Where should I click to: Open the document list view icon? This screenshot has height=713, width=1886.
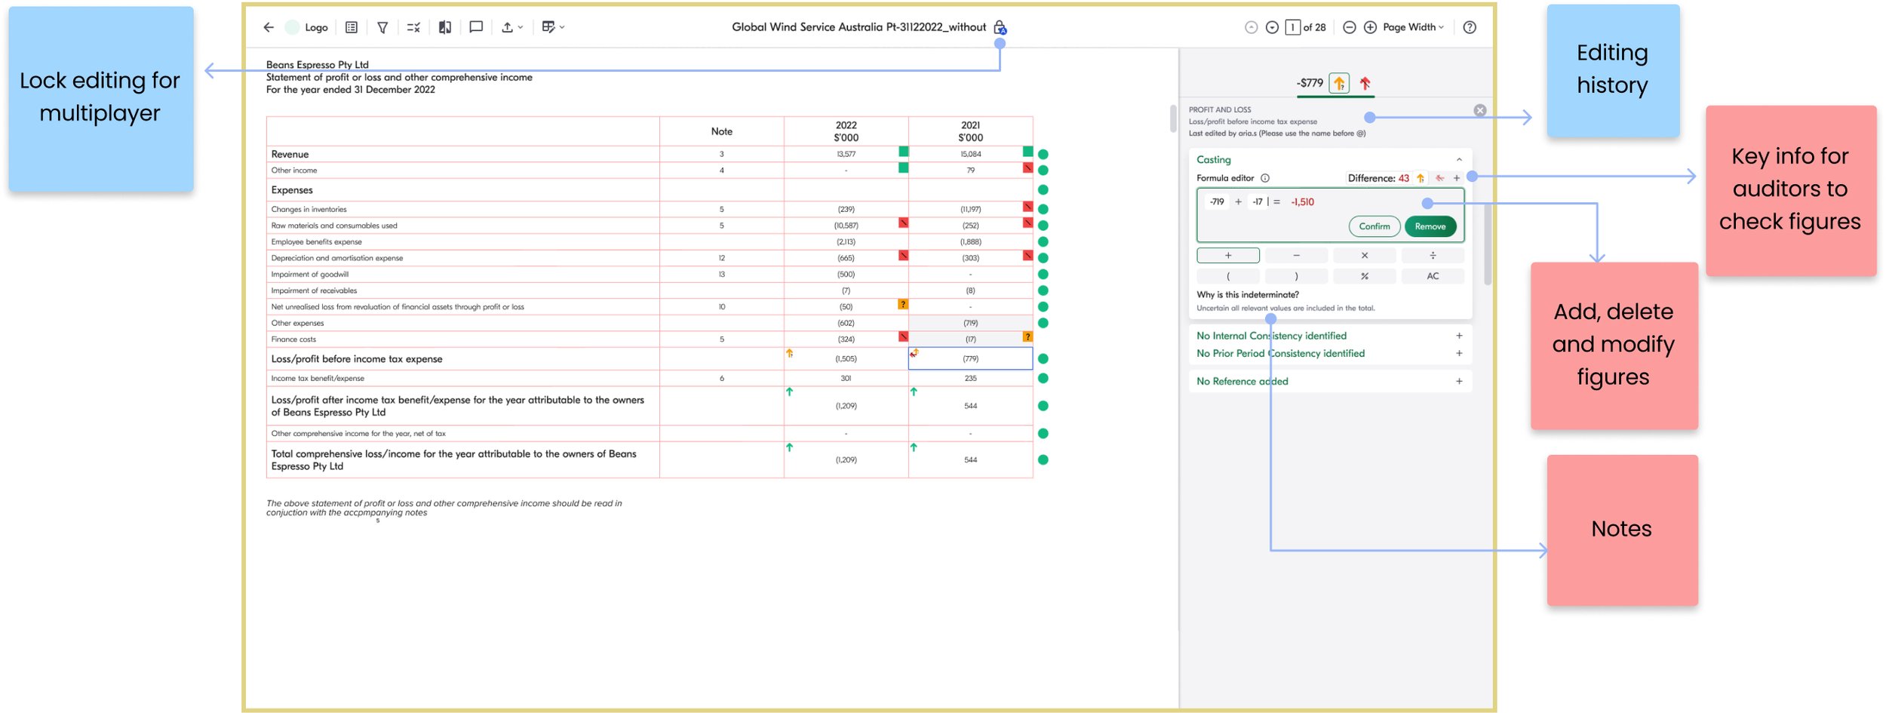pos(352,27)
